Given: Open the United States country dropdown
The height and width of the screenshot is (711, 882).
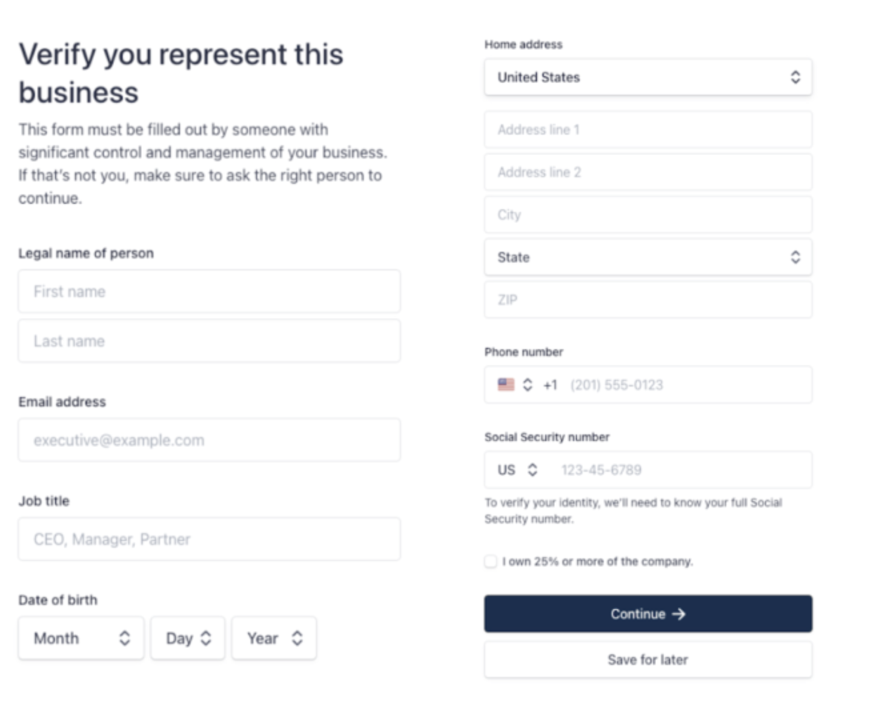Looking at the screenshot, I should 648,77.
